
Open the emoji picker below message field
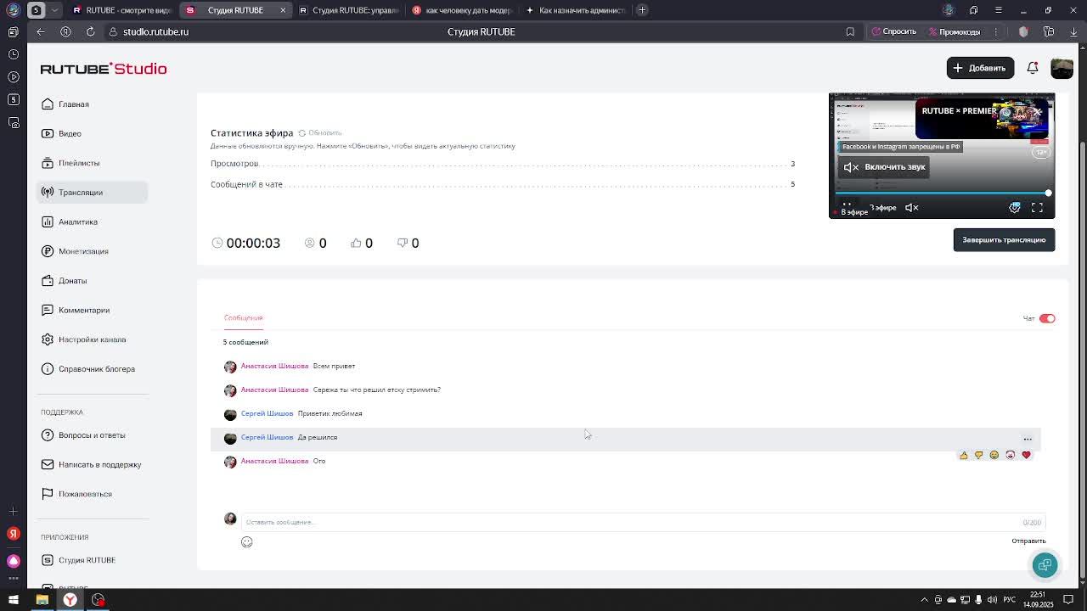pyautogui.click(x=246, y=542)
